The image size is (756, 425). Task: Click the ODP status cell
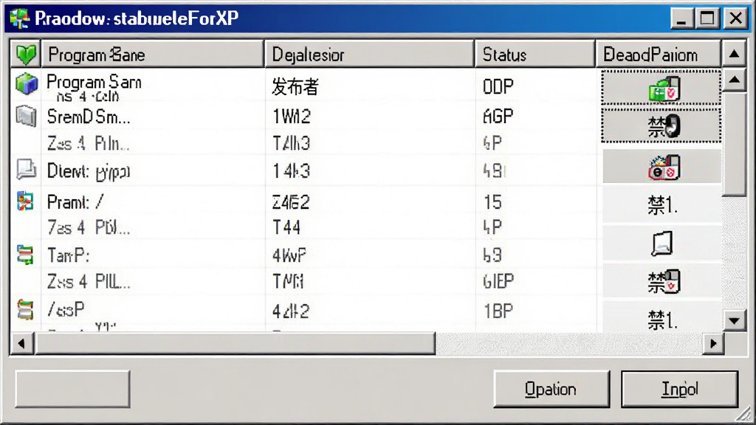pyautogui.click(x=498, y=87)
